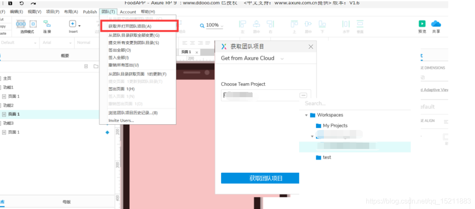Collapse the Workspaces tree node
The image size is (475, 209).
(x=307, y=115)
